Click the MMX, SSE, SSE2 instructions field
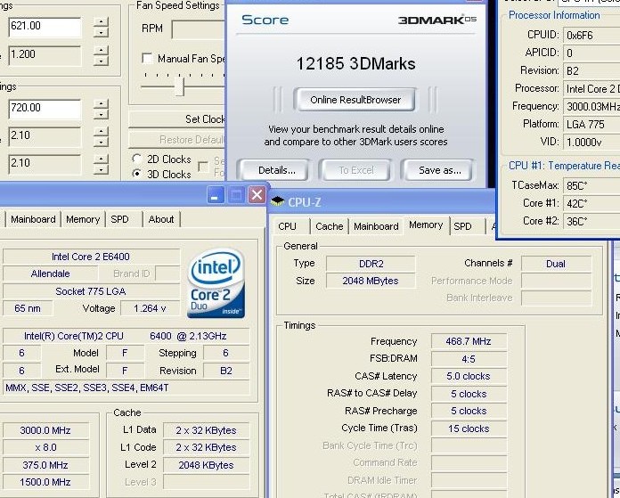This screenshot has width=620, height=498. coord(126,388)
